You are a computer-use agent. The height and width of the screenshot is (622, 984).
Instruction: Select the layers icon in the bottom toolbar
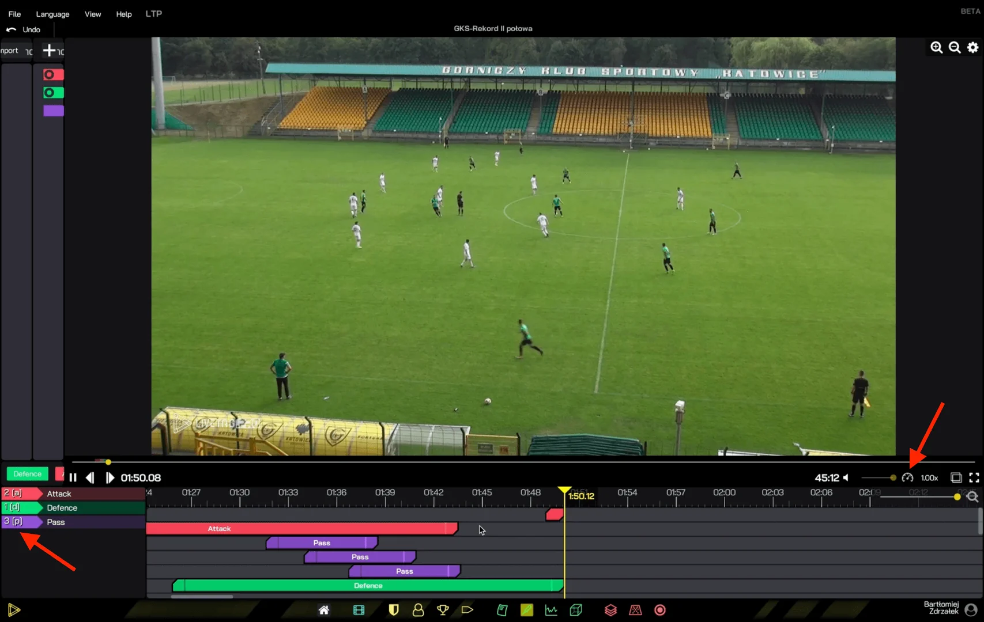tap(610, 610)
